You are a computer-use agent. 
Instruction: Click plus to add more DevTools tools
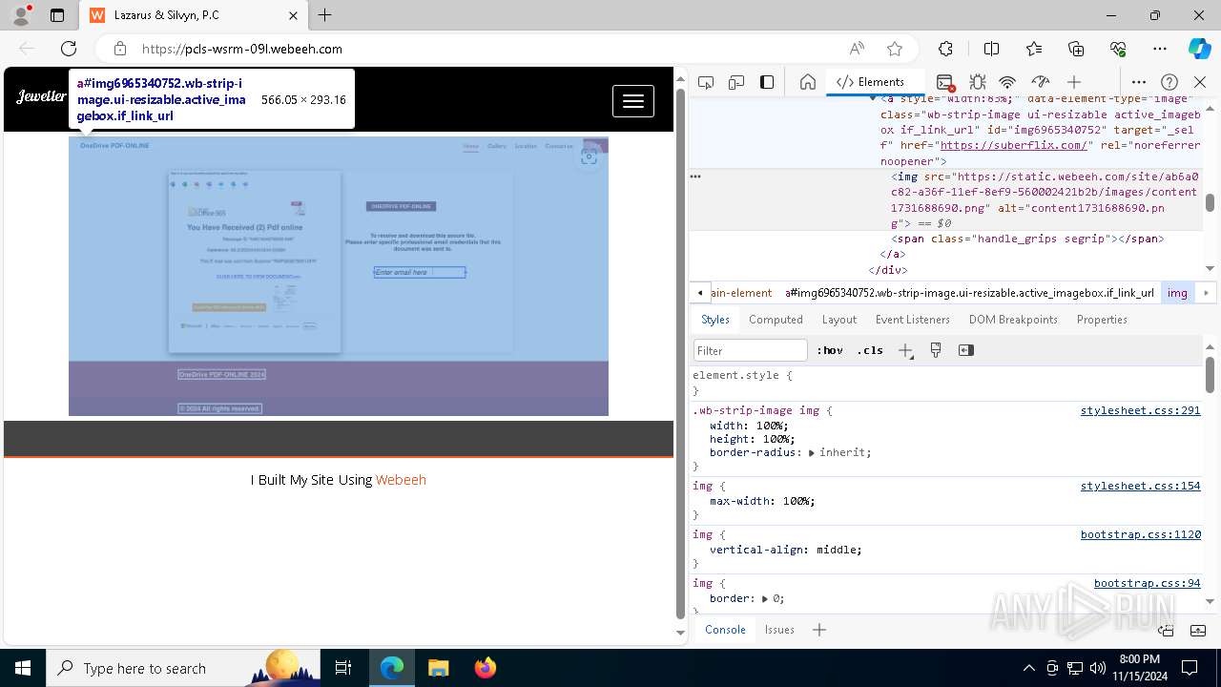1074,82
